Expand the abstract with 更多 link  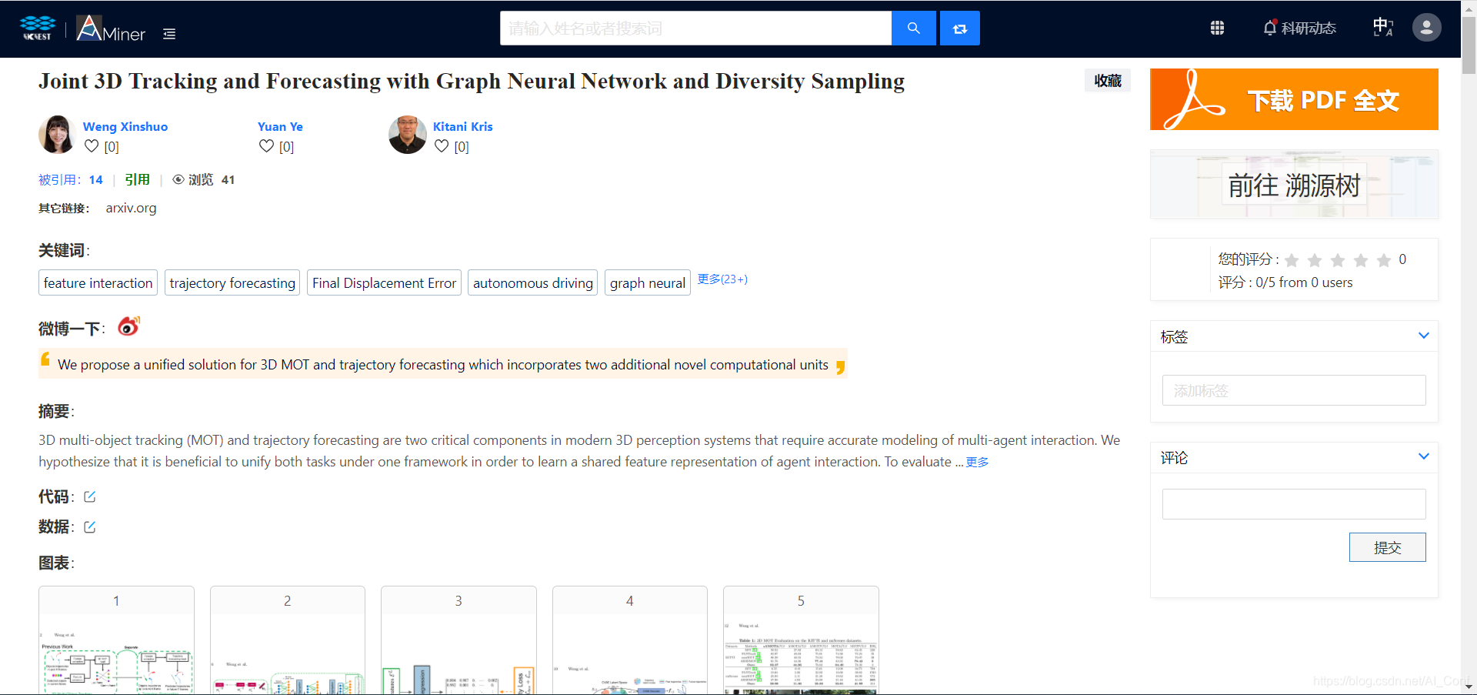(977, 462)
